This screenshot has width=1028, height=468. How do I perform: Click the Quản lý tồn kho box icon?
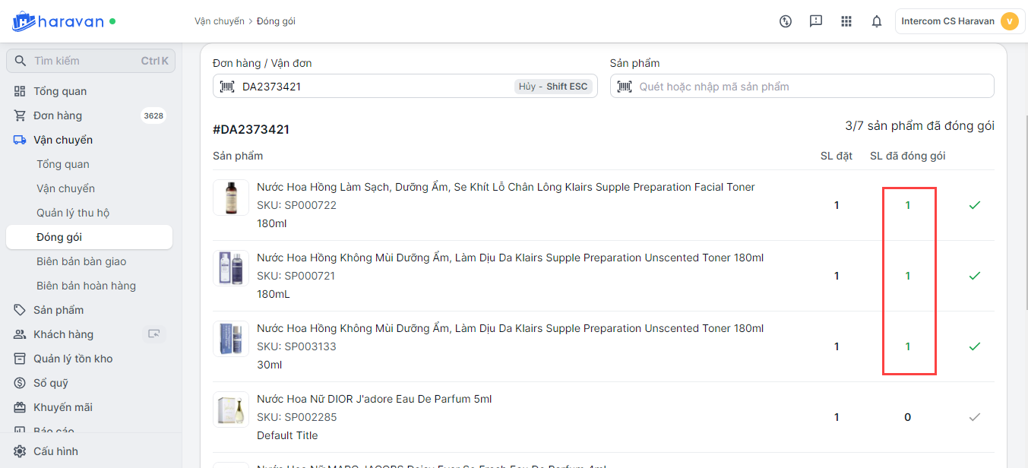20,359
